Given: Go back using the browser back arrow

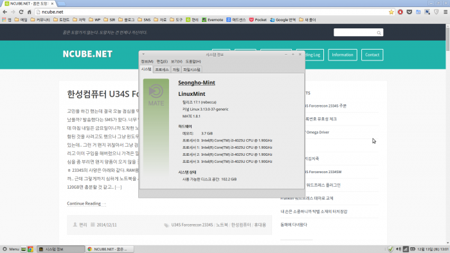Looking at the screenshot, I should coord(5,12).
